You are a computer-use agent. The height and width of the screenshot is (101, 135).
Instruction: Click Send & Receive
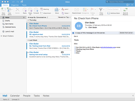(x=125, y=11)
